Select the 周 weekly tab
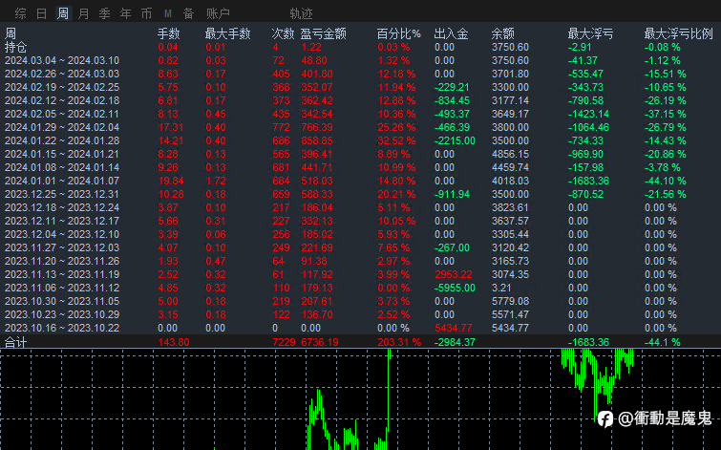Viewport: 721px width, 450px height. coord(62,13)
